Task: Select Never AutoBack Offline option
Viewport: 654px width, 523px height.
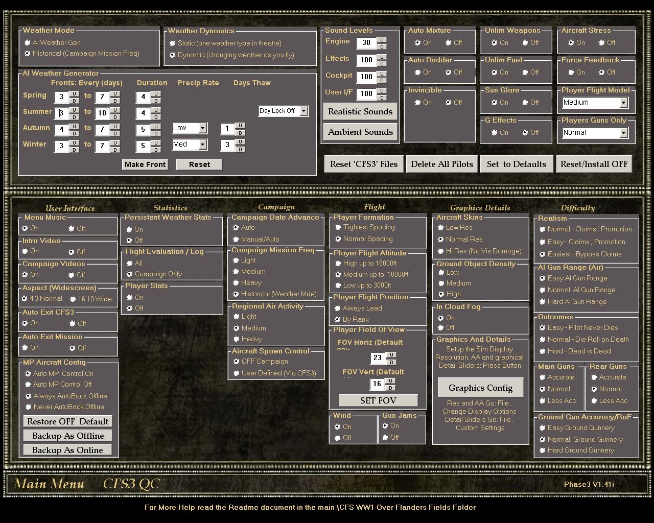Action: coord(28,407)
